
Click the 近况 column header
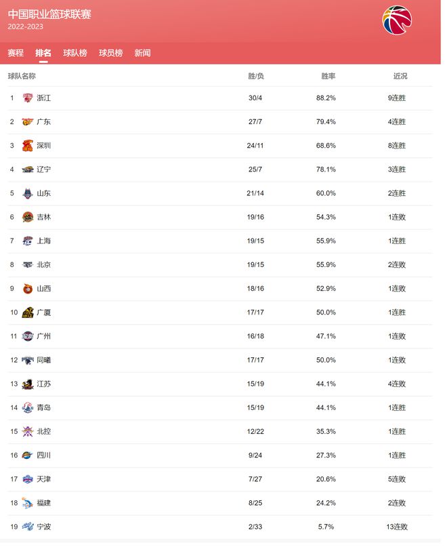400,76
